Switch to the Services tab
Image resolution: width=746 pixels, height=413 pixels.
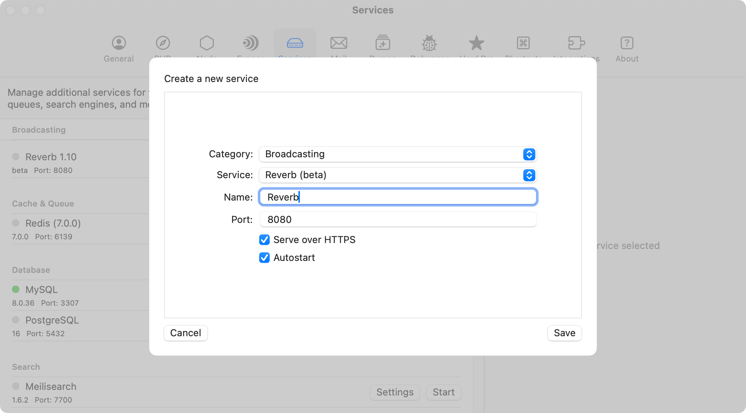tap(295, 43)
